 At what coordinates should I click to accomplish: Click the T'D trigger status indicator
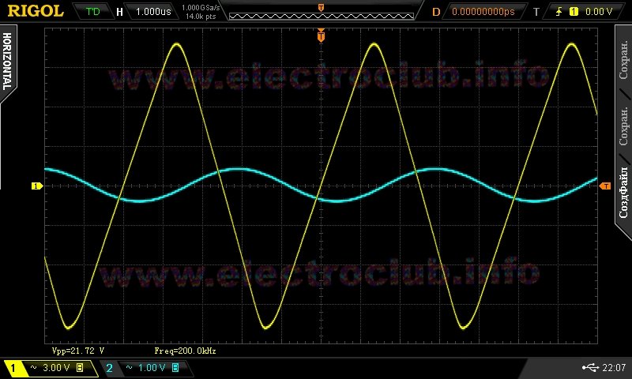(x=92, y=11)
